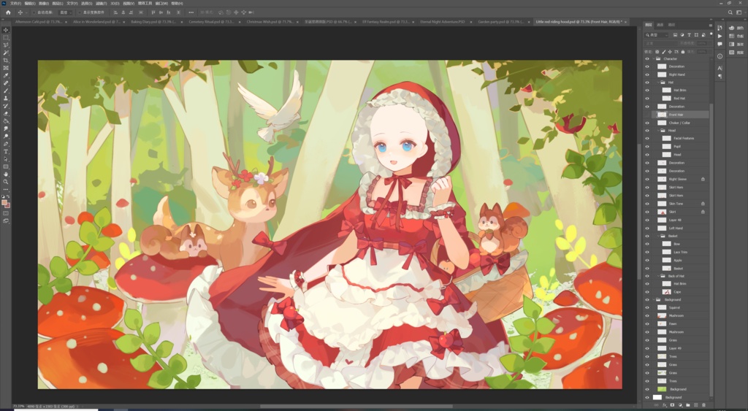This screenshot has height=411, width=748.
Task: Switch to the Christmas Wish.psd document tab
Action: (x=270, y=22)
